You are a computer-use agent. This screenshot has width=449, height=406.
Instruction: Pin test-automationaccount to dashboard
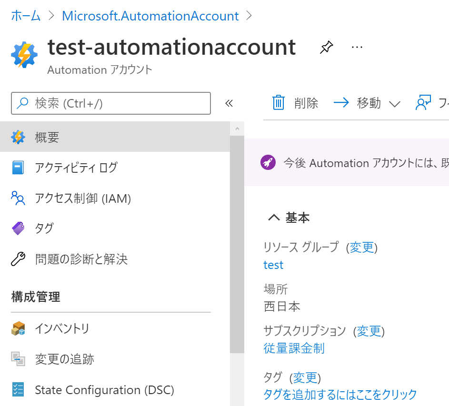coord(327,47)
